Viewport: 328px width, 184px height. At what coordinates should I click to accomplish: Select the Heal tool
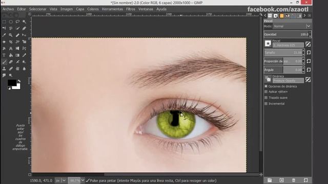pos(11,68)
